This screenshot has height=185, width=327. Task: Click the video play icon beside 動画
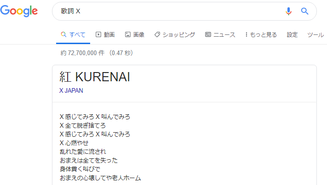[x=98, y=34]
